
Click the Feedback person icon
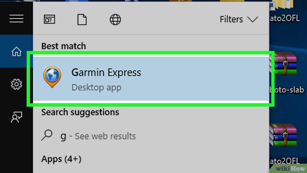(x=16, y=117)
